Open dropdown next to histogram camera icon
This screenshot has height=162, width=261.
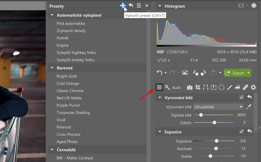[x=247, y=6]
